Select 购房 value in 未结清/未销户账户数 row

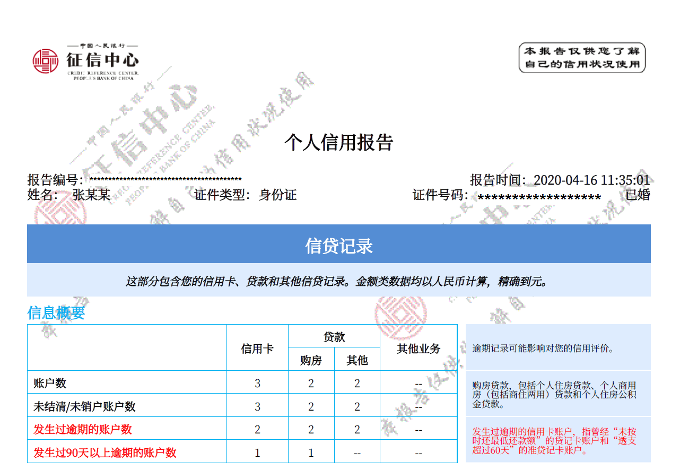[311, 407]
